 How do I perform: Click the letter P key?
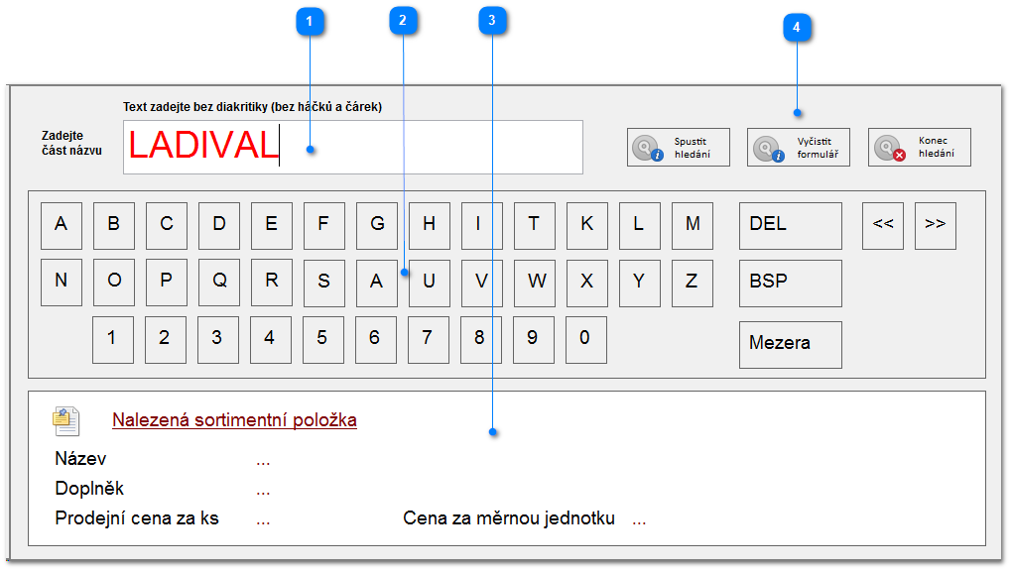(x=167, y=283)
